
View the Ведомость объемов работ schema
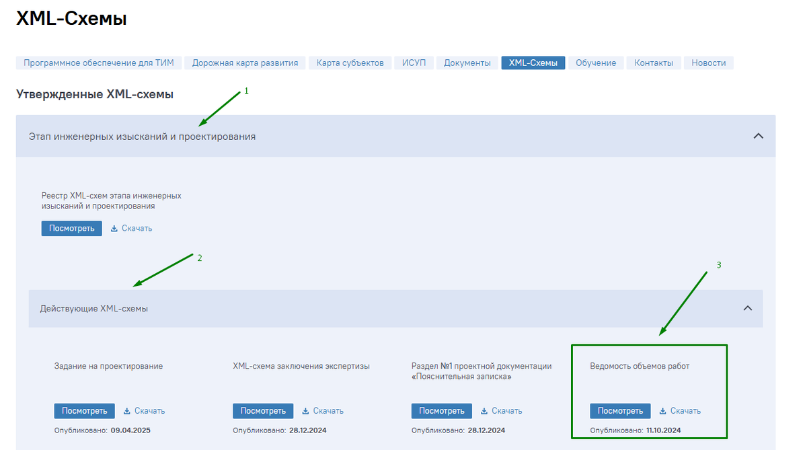pyautogui.click(x=621, y=410)
